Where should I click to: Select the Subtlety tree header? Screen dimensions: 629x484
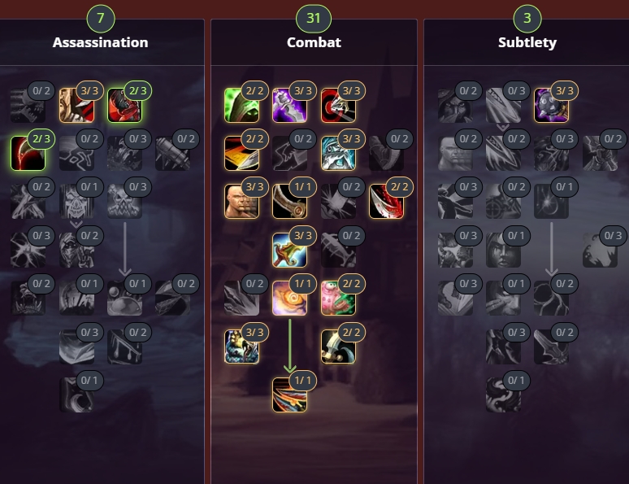[x=527, y=42]
